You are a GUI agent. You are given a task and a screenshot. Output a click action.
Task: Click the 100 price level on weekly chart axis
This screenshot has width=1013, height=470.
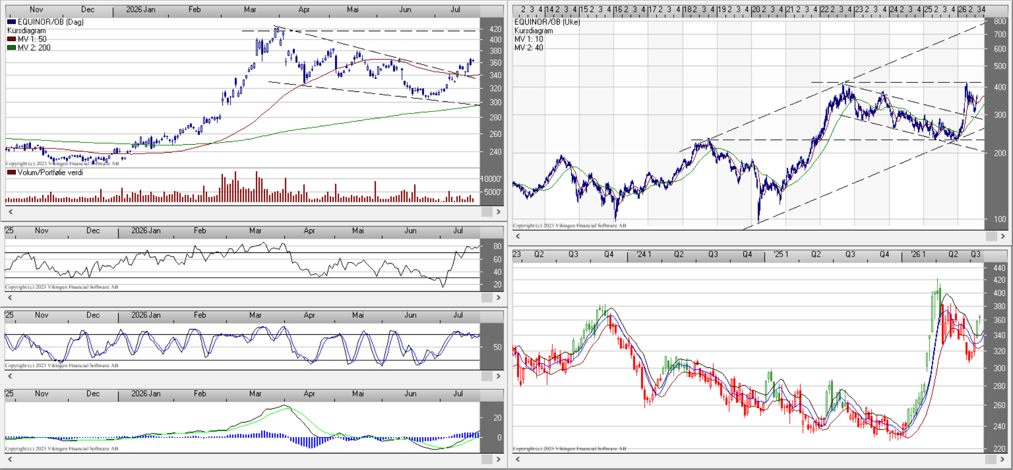(x=1000, y=219)
